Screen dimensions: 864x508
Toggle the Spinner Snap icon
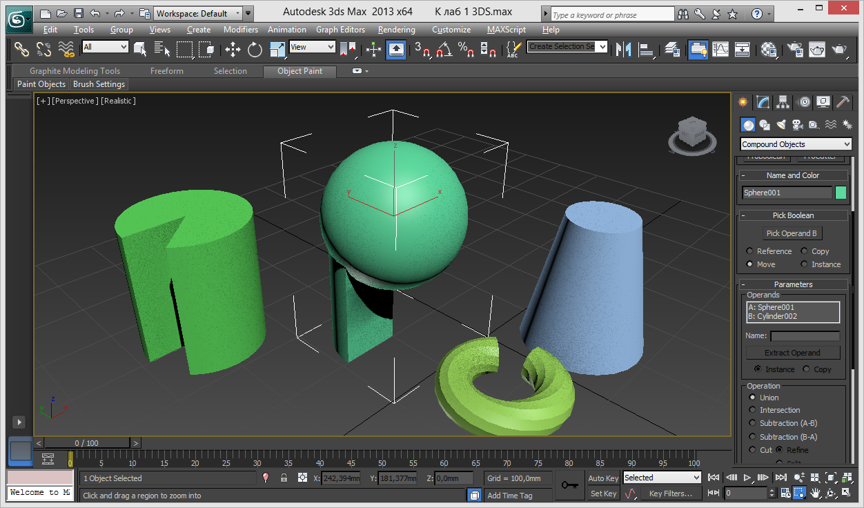pos(489,49)
